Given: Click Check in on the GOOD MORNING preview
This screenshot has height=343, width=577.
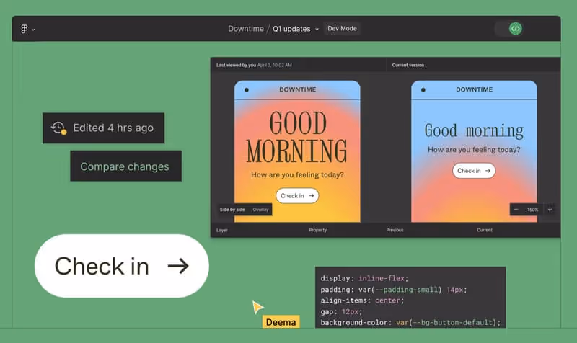Looking at the screenshot, I should [297, 195].
